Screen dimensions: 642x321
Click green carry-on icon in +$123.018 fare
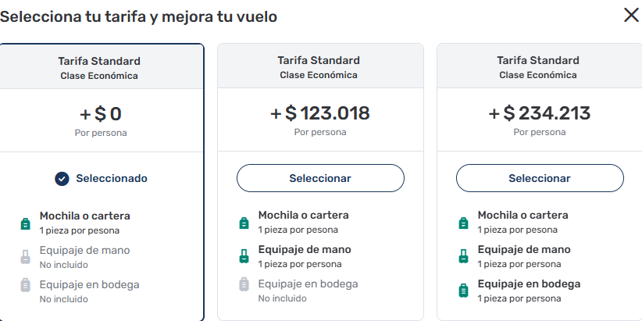[x=244, y=256]
